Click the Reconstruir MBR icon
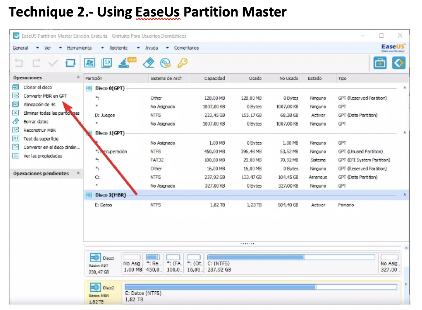Image resolution: width=422 pixels, height=310 pixels. [x=16, y=130]
